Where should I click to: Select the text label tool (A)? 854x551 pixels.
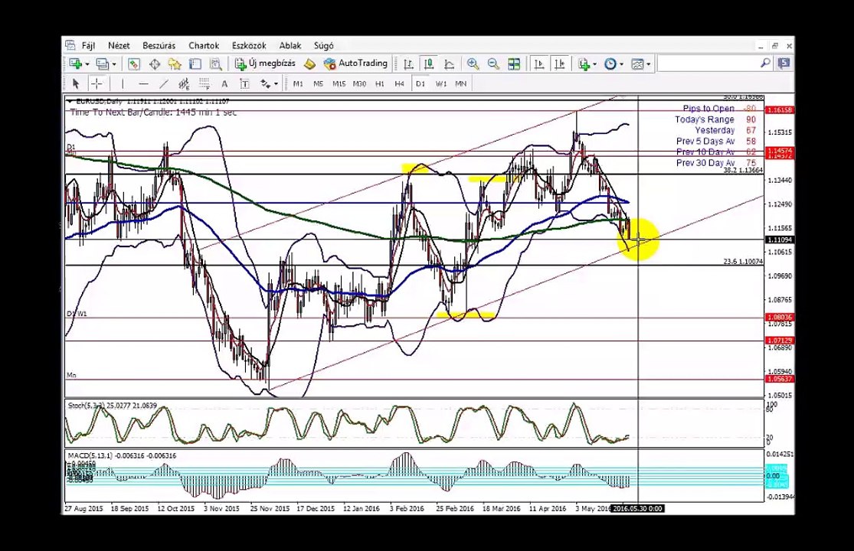pos(224,83)
